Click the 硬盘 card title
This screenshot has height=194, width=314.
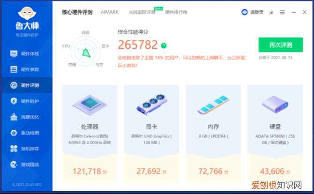point(275,127)
